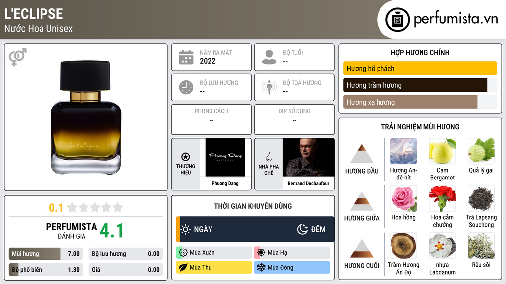Click the clock icon beside Độ lưu hương
The width and height of the screenshot is (506, 284).
click(x=186, y=87)
